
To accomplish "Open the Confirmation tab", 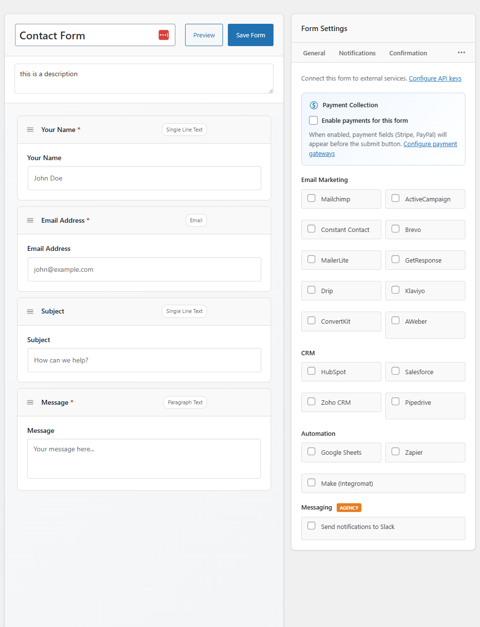I will [408, 53].
